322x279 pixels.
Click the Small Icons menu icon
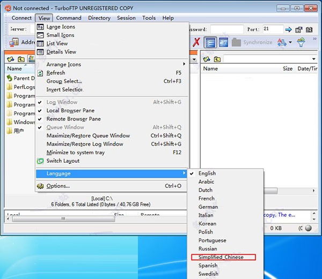coord(40,35)
